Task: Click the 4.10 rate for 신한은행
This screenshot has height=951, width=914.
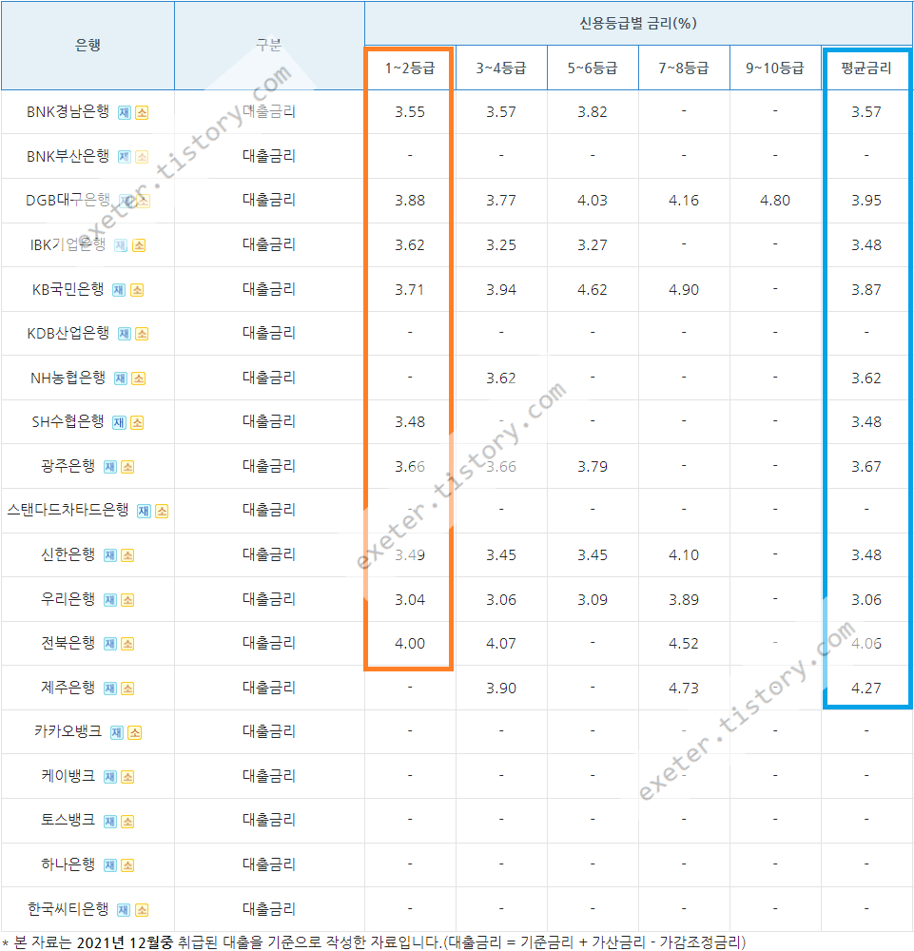Action: pyautogui.click(x=684, y=555)
